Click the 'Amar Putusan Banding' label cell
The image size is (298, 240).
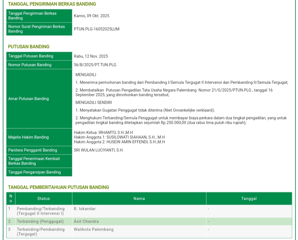39,99
